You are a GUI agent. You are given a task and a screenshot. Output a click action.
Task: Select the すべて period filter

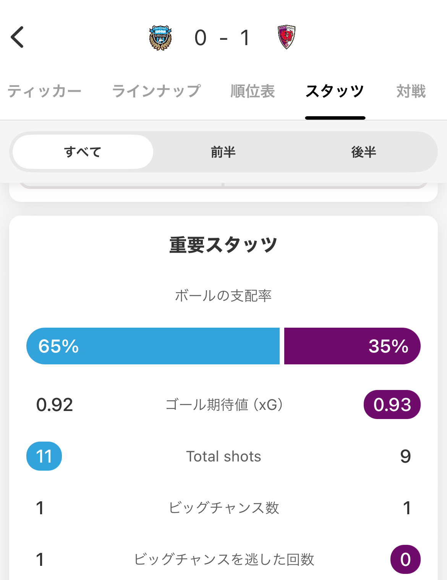[x=83, y=152]
